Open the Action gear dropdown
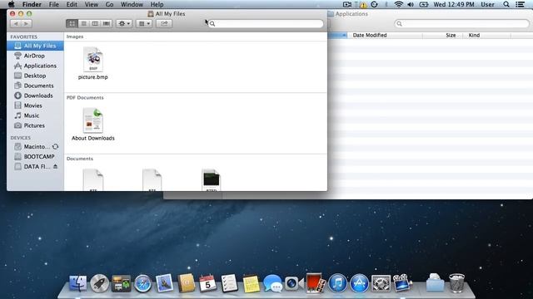Screen dimensions: 533x299 point(124,23)
